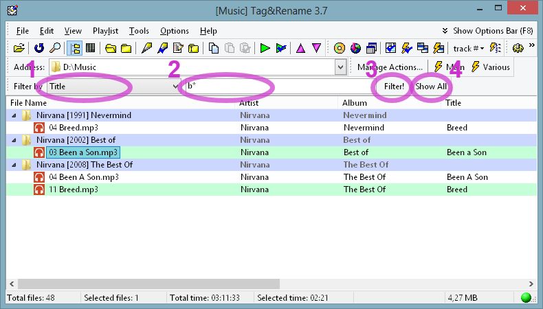Toggle the flat list view icon
This screenshot has width=543, height=309.
pos(90,48)
